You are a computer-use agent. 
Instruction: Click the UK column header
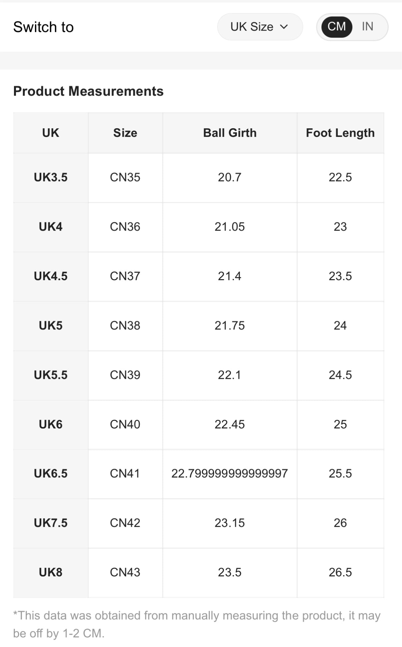point(51,133)
